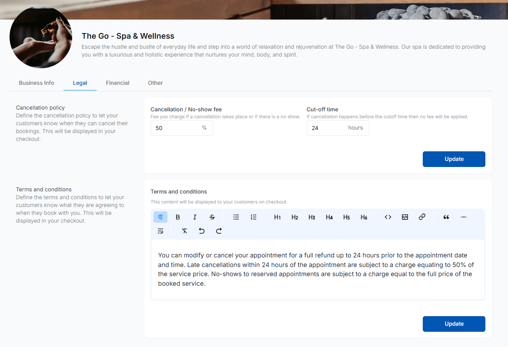
Task: Select the italic formatting icon
Action: 194,217
